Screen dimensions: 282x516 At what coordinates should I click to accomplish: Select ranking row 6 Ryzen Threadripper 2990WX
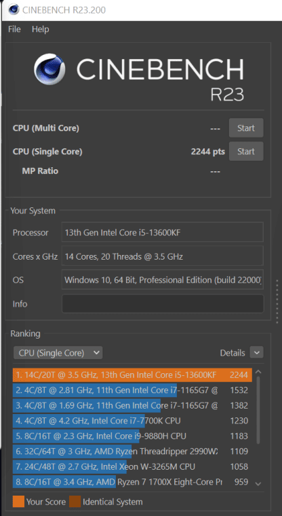click(132, 451)
